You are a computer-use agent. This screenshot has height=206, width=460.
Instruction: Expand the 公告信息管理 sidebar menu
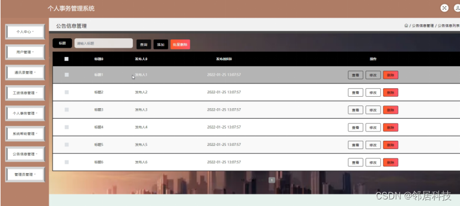(25, 154)
